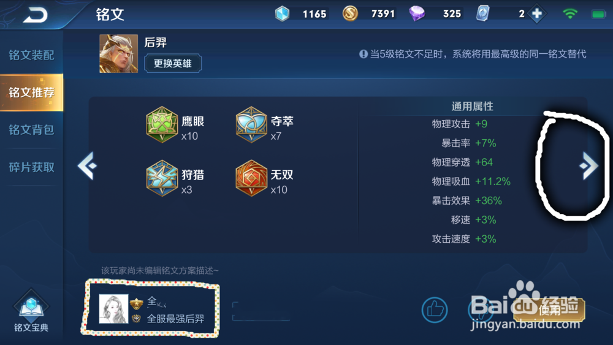Select the 鹰眼 rune icon
Image resolution: width=613 pixels, height=345 pixels.
pyautogui.click(x=162, y=124)
